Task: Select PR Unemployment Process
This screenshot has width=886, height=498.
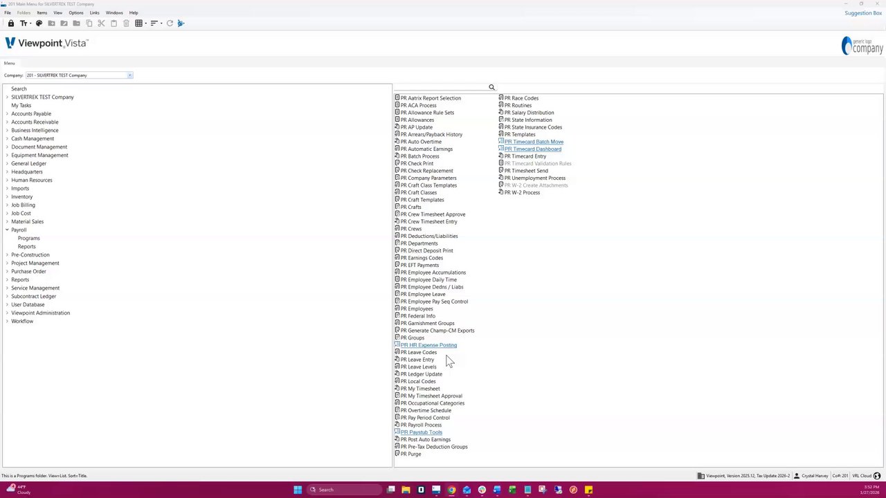Action: (535, 178)
